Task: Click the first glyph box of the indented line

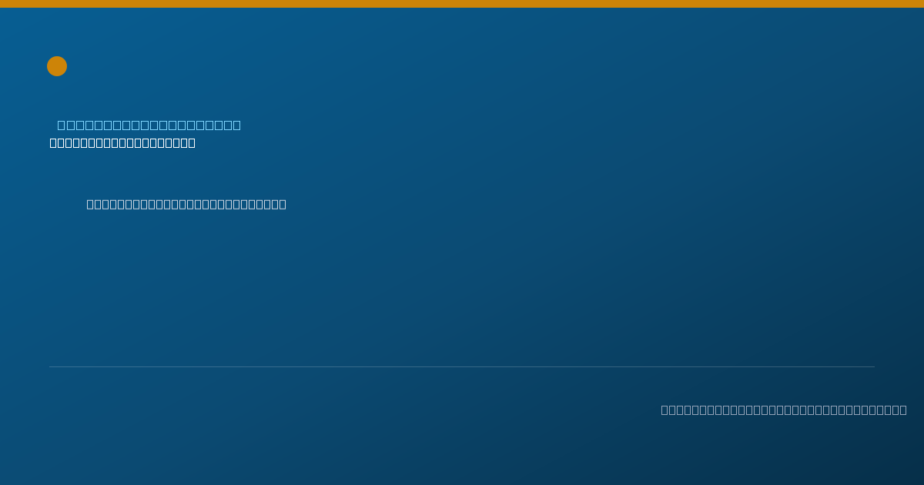Action: pyautogui.click(x=91, y=204)
